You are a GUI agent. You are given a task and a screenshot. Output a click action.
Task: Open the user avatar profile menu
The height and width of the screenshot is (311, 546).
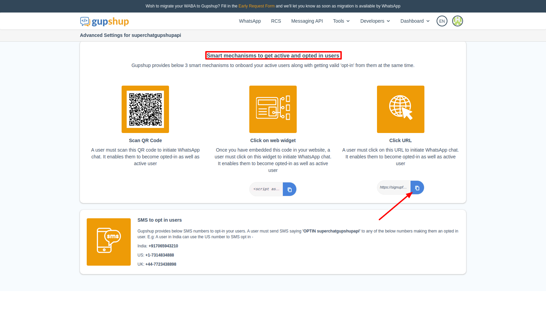point(458,21)
